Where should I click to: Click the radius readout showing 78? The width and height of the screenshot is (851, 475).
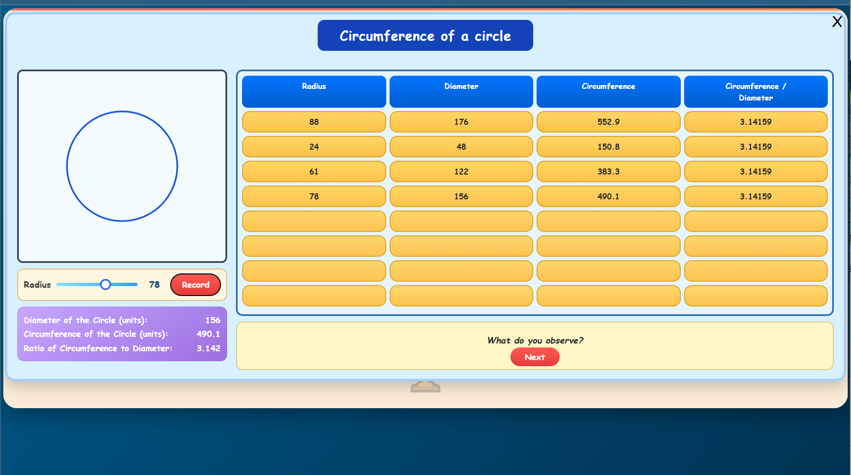pos(154,284)
